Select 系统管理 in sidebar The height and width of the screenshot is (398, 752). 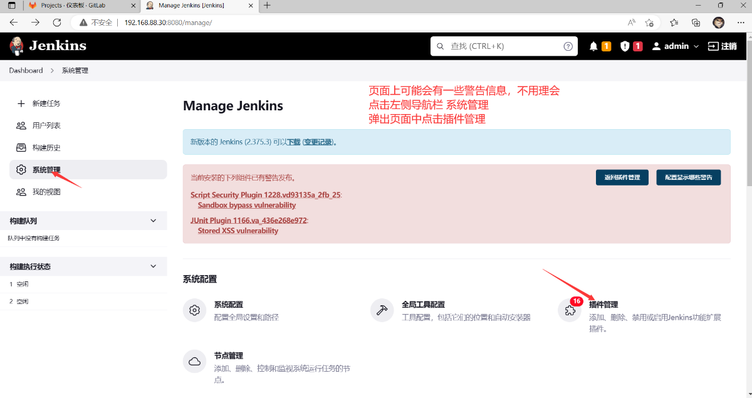(x=88, y=170)
